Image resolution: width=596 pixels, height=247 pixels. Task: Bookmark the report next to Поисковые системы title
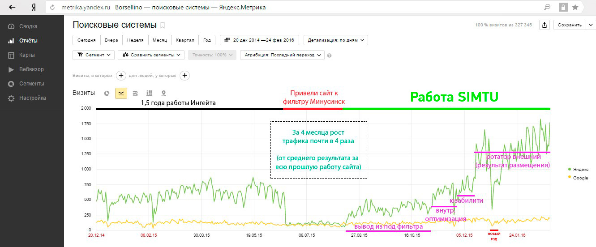pos(163,25)
